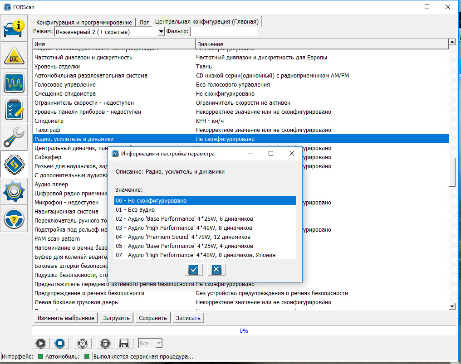Select '02 - Аудио Base Performance 6 динамиков'
This screenshot has height=364, width=461.
[205, 219]
